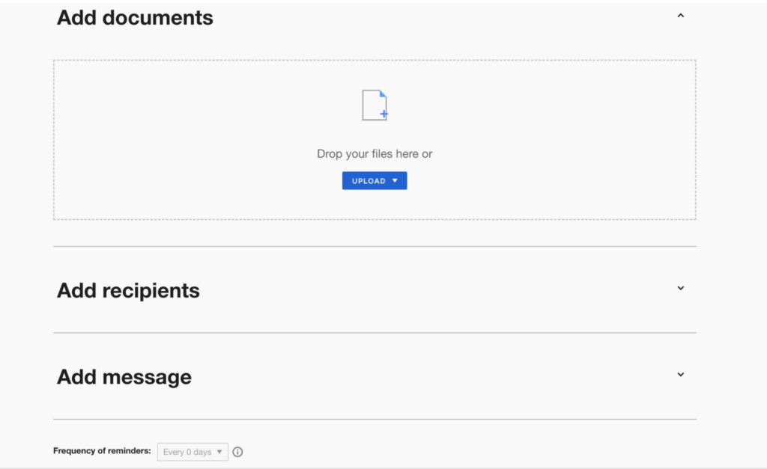Click the Add message section title
The height and width of the screenshot is (469, 767).
[124, 376]
